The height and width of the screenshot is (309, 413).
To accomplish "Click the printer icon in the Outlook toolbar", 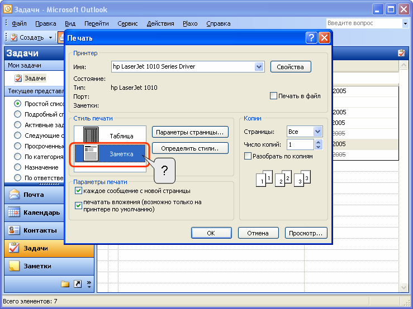I will coord(61,37).
